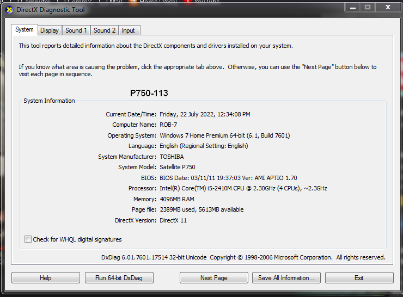Click the BIOS Date AMI APTIO 1.70 value
Screen dimensions: 403x297
point(228,178)
